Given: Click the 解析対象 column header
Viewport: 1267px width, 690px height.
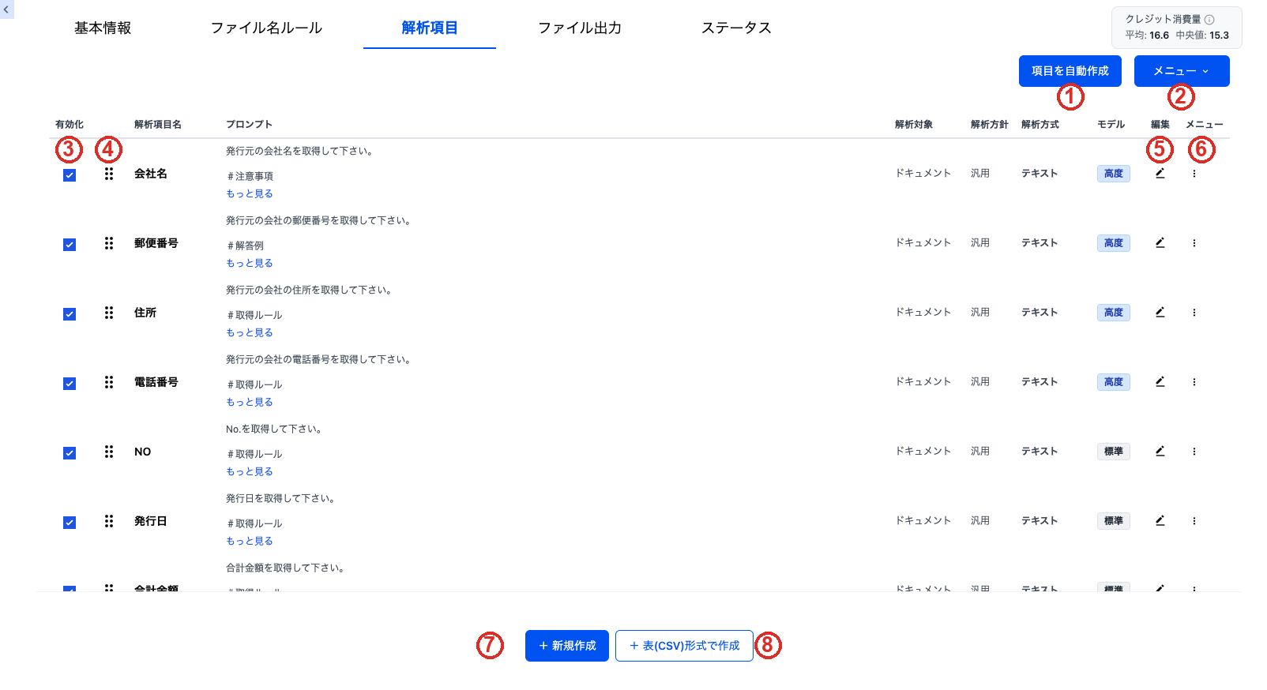Looking at the screenshot, I should pos(914,125).
